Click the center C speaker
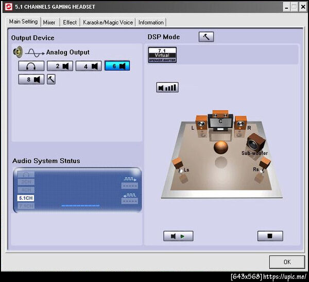Image resolution: width=309 pixels, height=282 pixels. click(x=220, y=119)
